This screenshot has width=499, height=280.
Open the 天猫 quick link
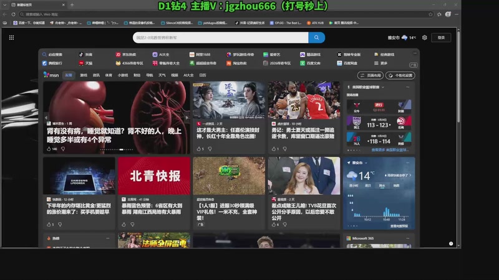(85, 63)
